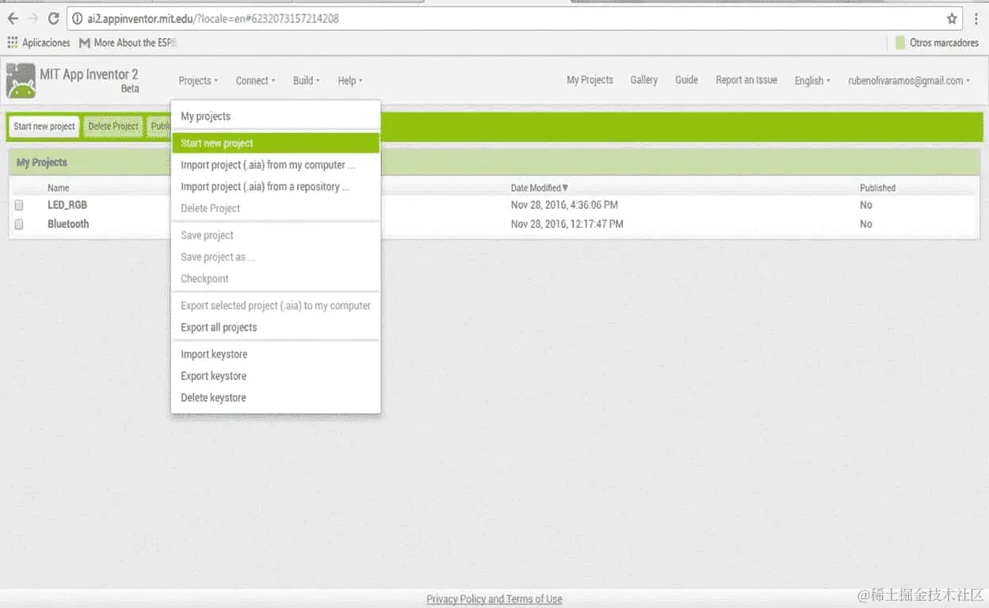This screenshot has height=608, width=989.
Task: Click the browser back arrow
Action: coord(13,18)
